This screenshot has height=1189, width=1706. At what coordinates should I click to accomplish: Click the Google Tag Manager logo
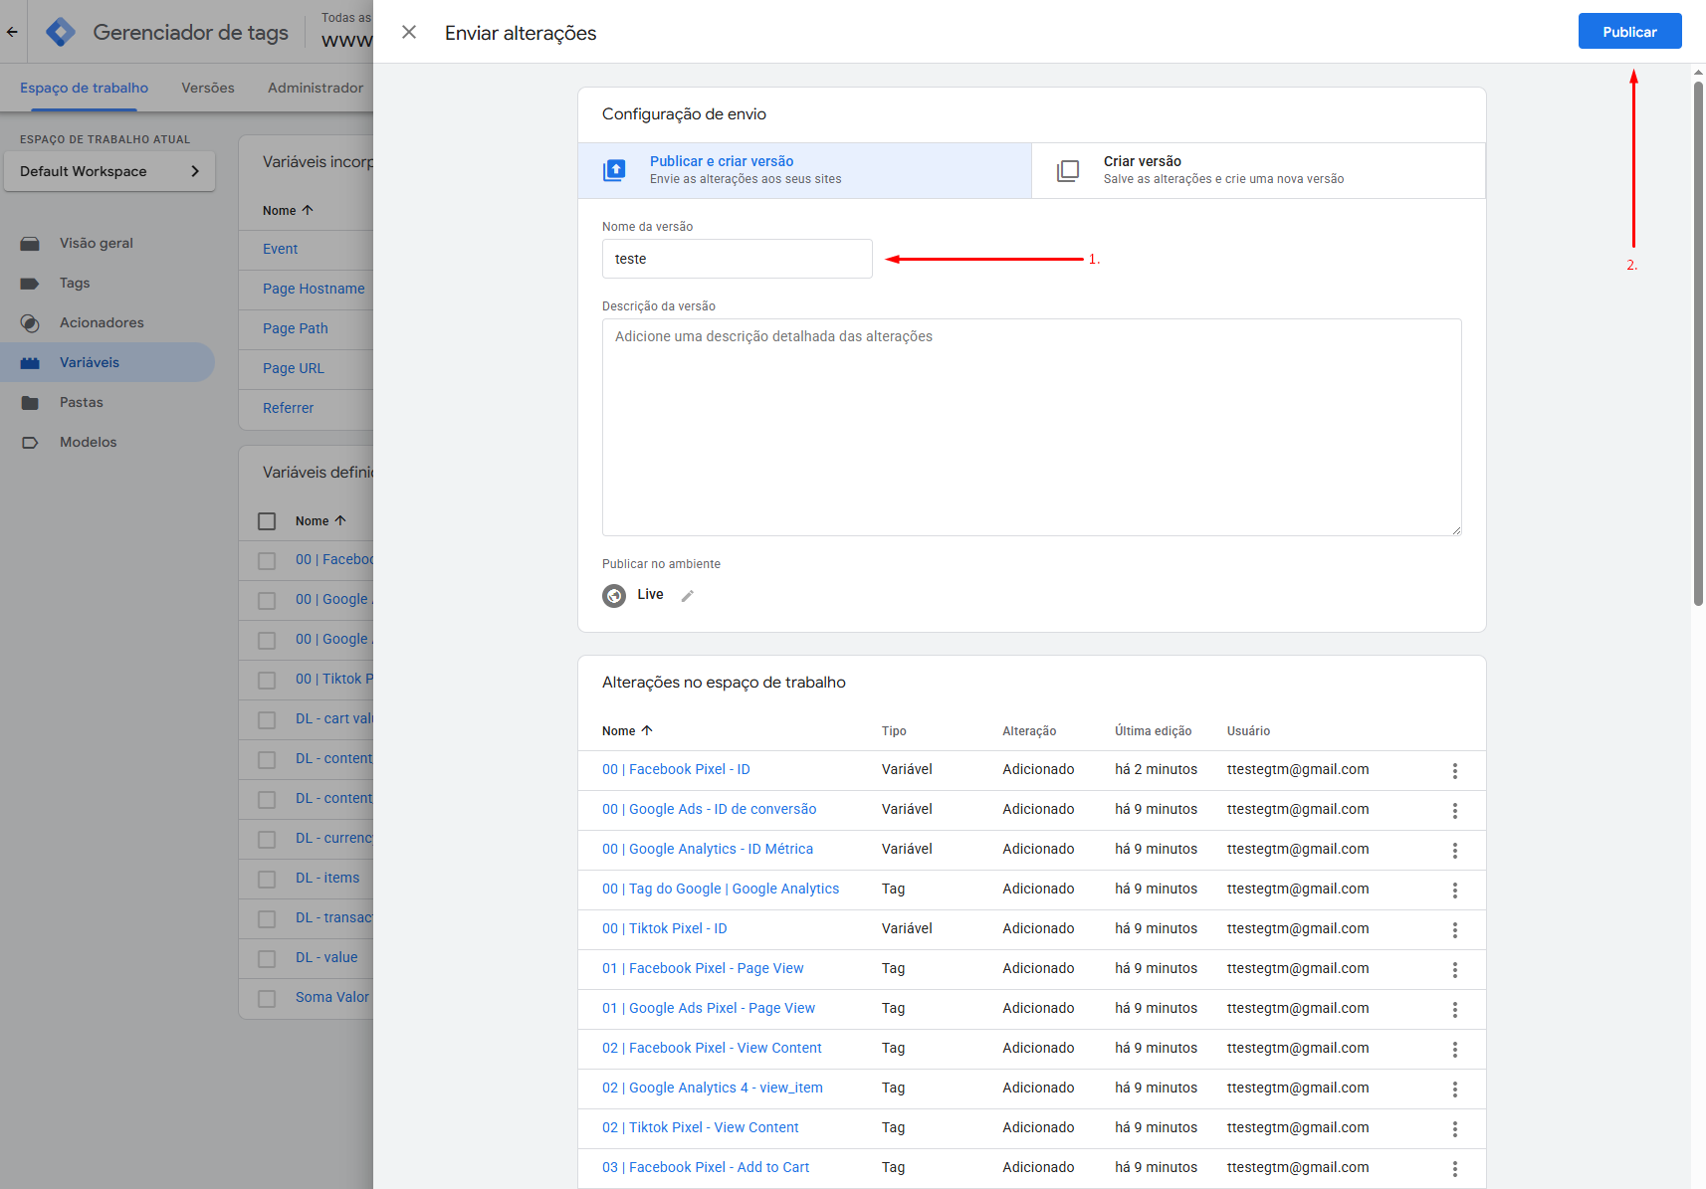pyautogui.click(x=61, y=33)
